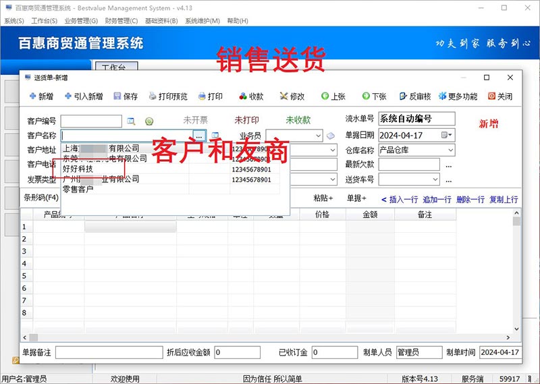Open the 基础资料(B) menu
Screen dimensions: 540x384
pos(161,21)
